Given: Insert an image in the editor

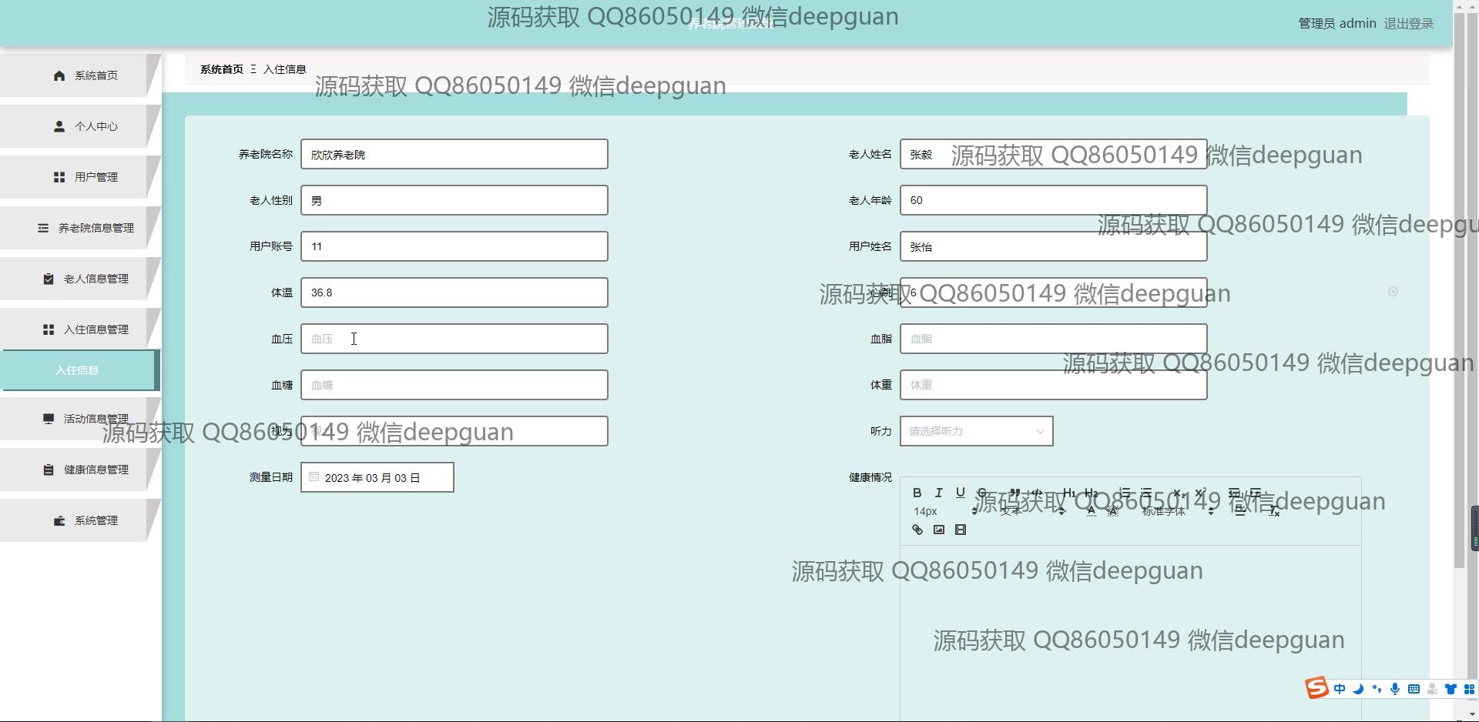Looking at the screenshot, I should [x=938, y=530].
